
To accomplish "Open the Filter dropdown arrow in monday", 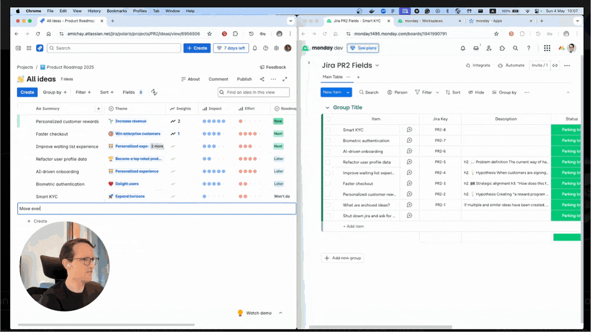I will 437,92.
